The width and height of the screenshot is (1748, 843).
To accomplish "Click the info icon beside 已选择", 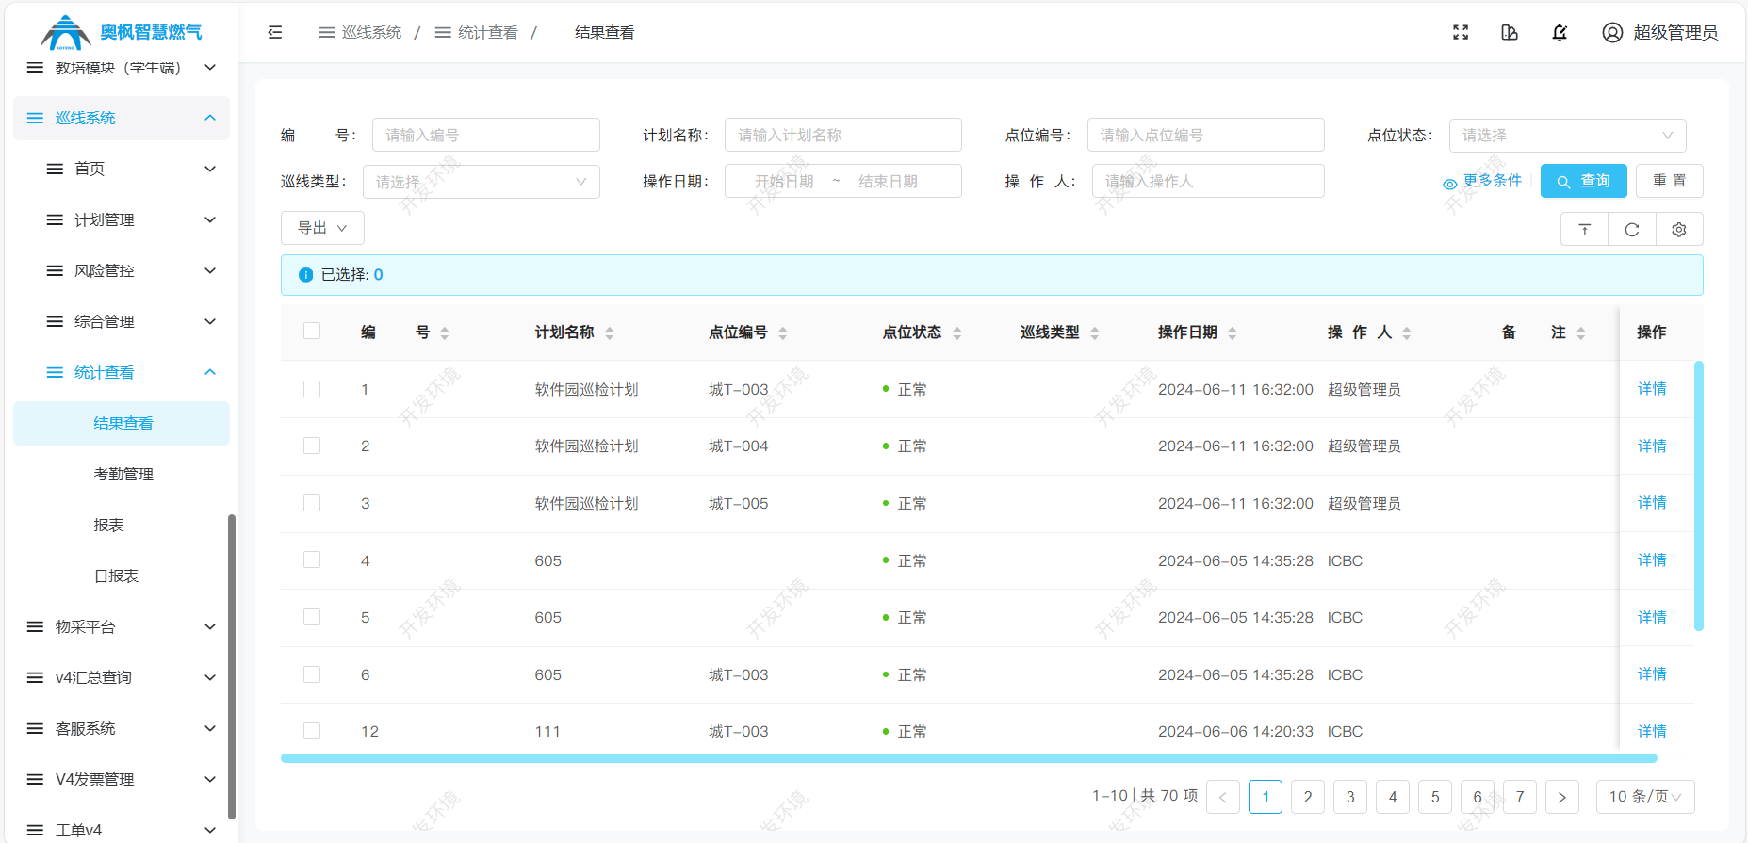I will click(305, 275).
